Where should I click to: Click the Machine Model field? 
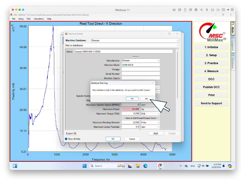[141, 65]
